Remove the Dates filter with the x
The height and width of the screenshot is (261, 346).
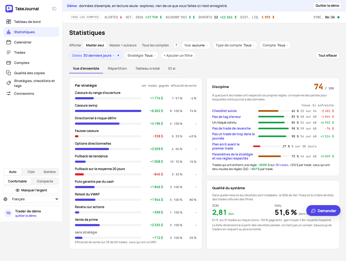pos(118,55)
